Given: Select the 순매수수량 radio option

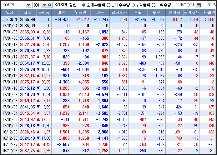Looking at the screenshot, I should coord(119,5).
